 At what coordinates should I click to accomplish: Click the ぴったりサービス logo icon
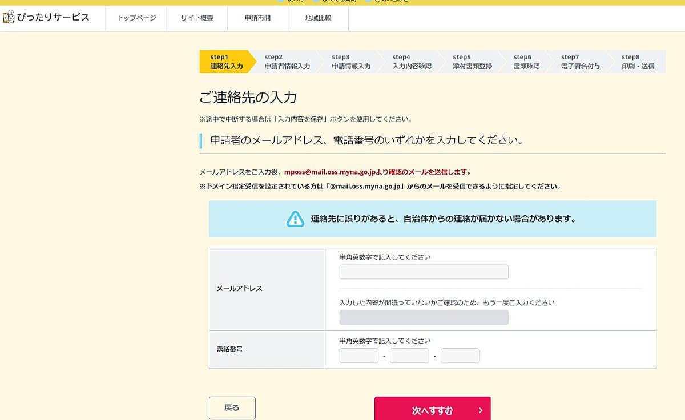click(9, 18)
